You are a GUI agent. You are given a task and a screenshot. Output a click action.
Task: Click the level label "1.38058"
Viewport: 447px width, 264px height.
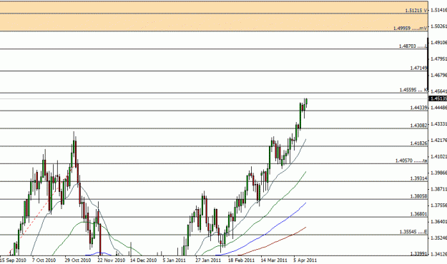[x=419, y=196]
